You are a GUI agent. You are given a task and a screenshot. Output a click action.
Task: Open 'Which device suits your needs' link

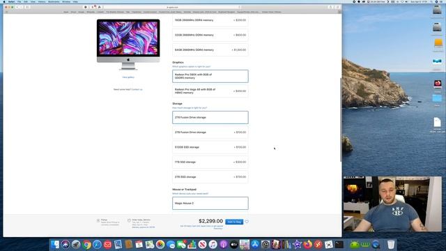(190, 194)
